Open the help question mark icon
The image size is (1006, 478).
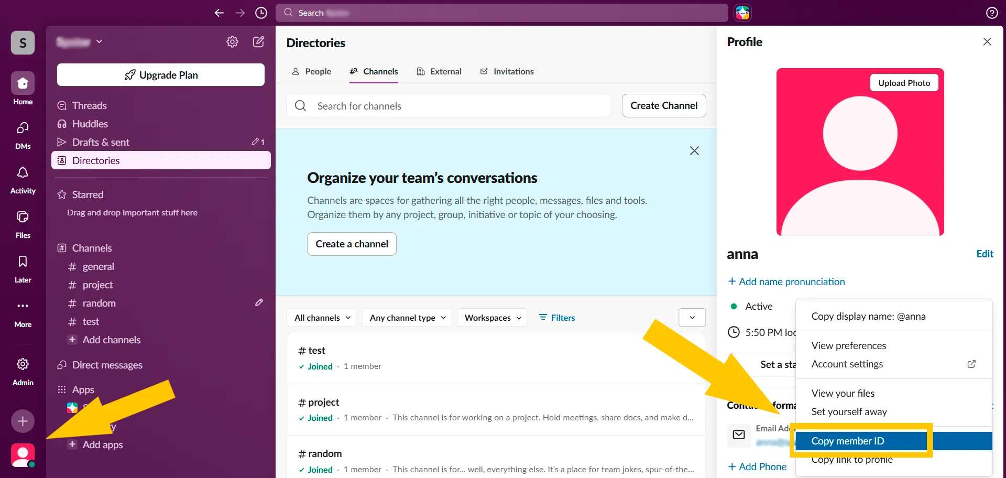click(x=992, y=13)
